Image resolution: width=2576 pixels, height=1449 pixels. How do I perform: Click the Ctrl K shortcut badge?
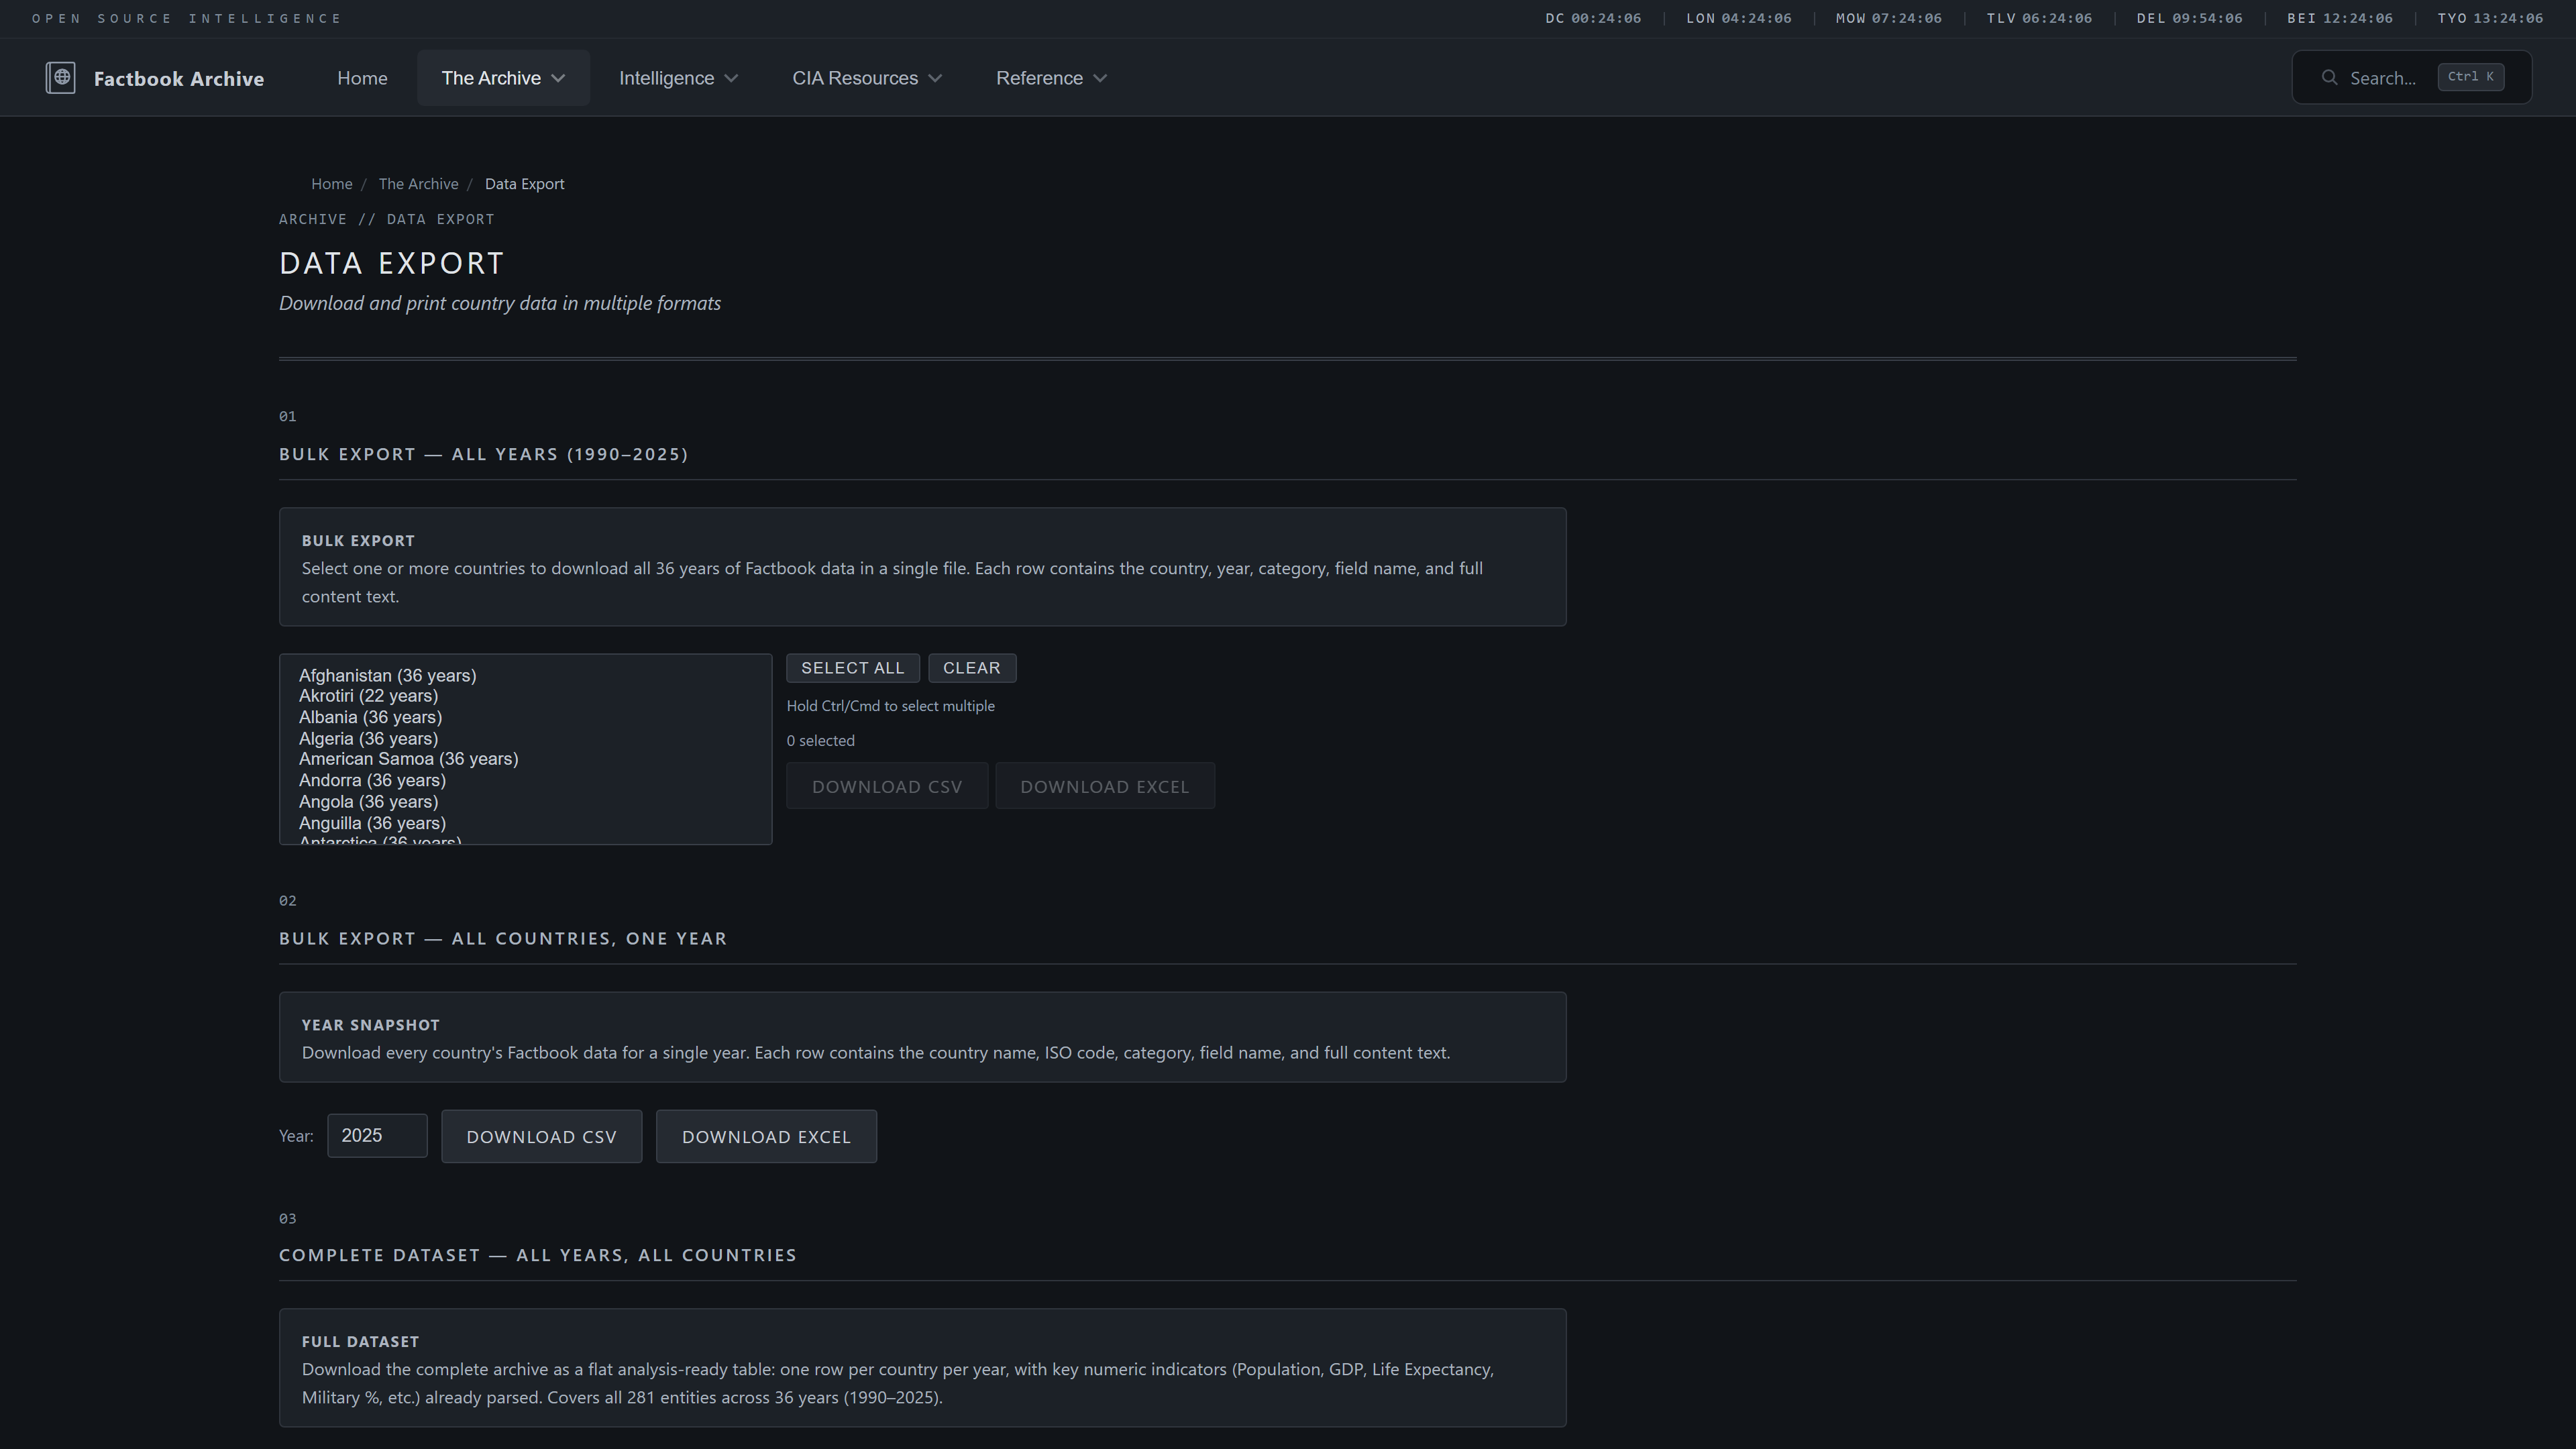click(x=2470, y=77)
